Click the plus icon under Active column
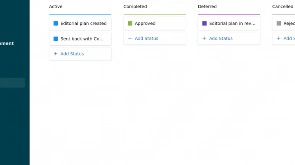Viewport: 295px width, 165px height. [x=55, y=54]
